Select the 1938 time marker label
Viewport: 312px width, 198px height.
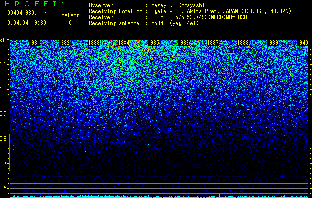coord(243,43)
